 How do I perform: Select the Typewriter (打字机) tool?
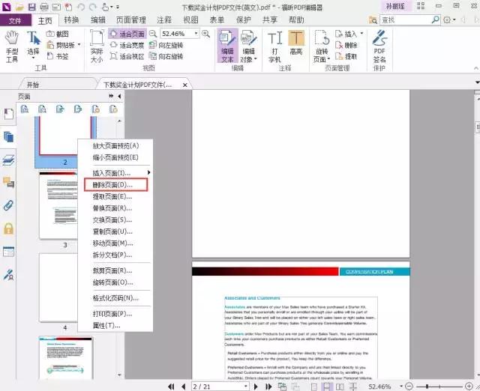point(274,46)
